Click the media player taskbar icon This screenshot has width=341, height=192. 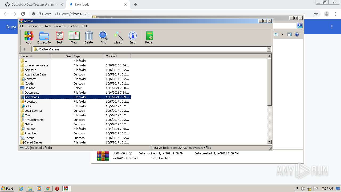39,189
